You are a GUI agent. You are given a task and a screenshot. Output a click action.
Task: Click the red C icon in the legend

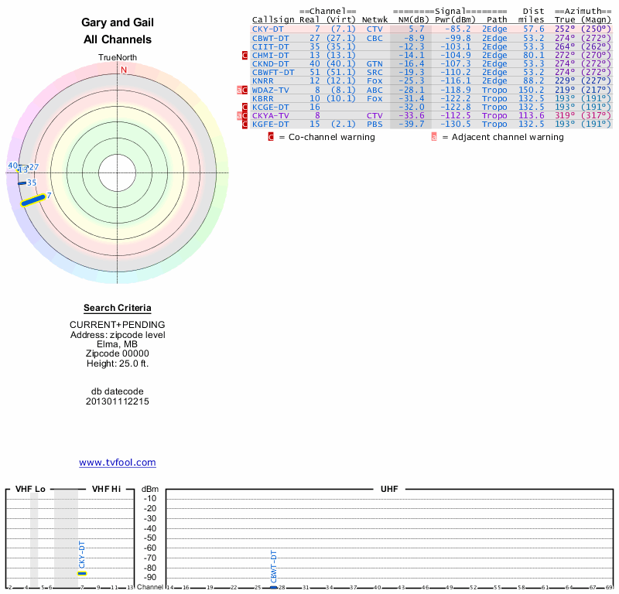click(271, 137)
